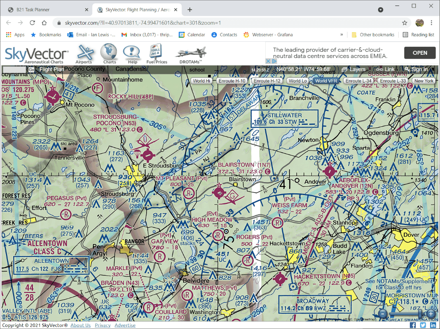Go to SkyVector home via logo
Screen dimensions: 440x329
point(36,55)
